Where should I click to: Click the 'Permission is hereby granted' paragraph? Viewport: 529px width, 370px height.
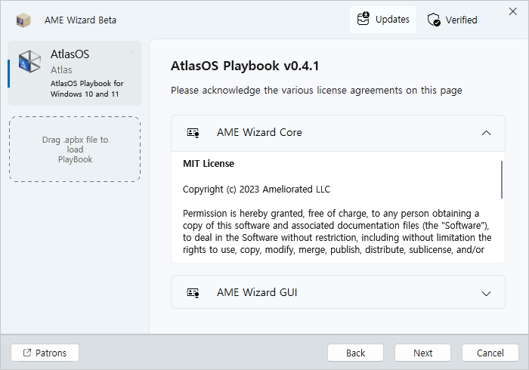(x=337, y=232)
